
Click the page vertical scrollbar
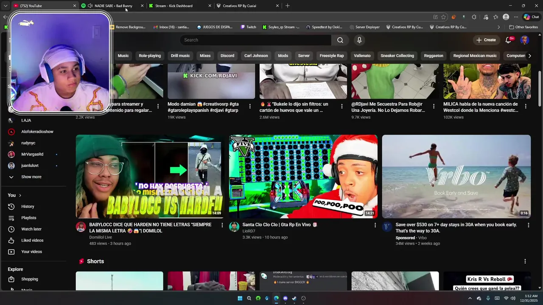[540, 89]
